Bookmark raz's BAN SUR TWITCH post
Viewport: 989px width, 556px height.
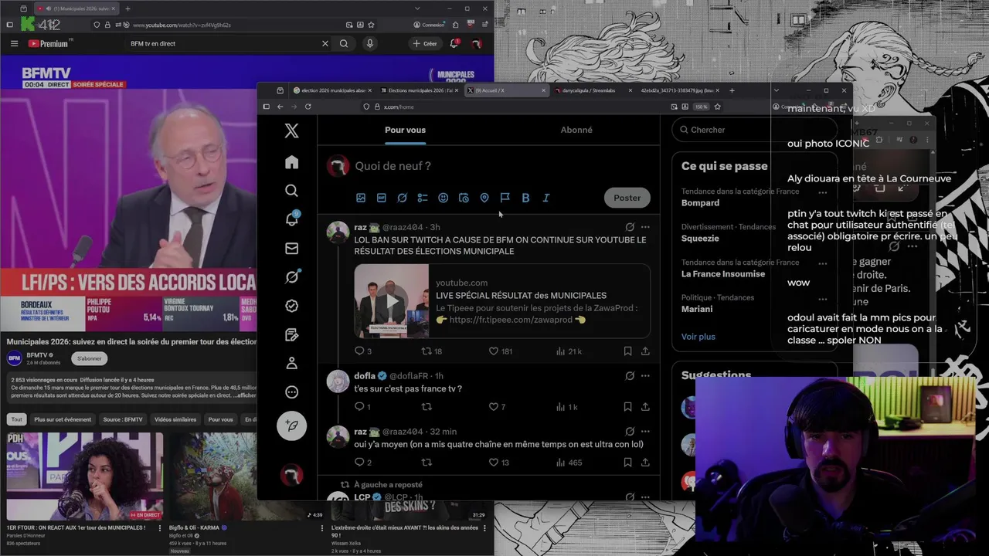coord(627,351)
